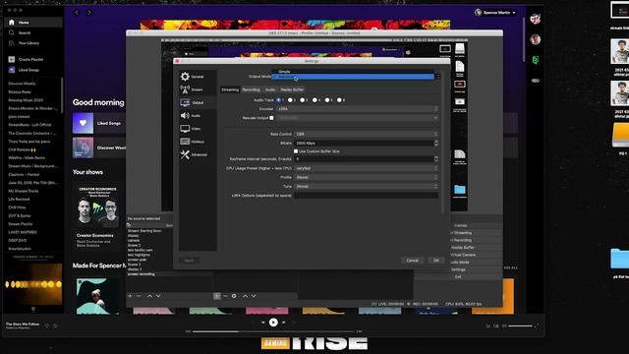Screen dimensions: 629x354
Task: Adjust the Spotify volume slider
Action: pyautogui.click(x=520, y=325)
